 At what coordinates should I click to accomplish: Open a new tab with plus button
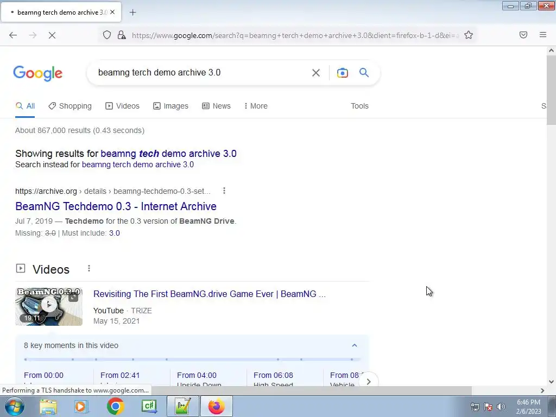[132, 12]
